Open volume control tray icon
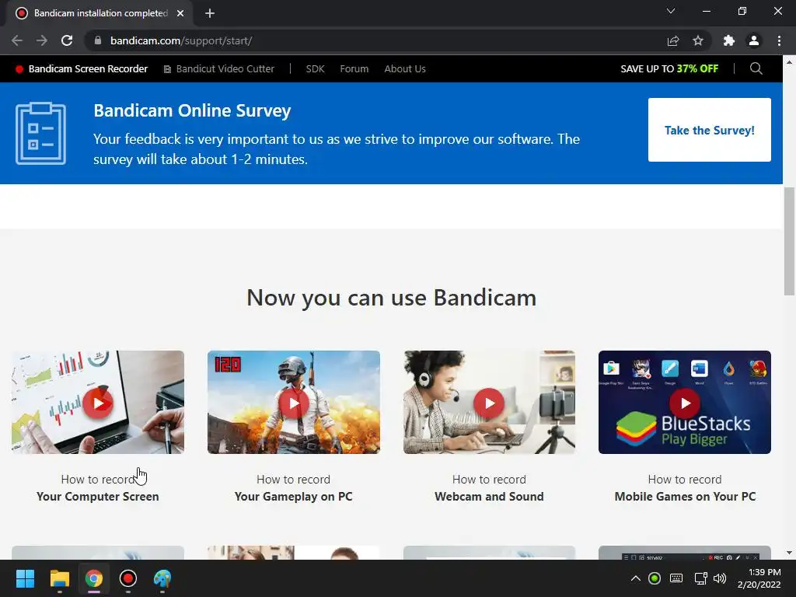796x597 pixels. pyautogui.click(x=719, y=578)
